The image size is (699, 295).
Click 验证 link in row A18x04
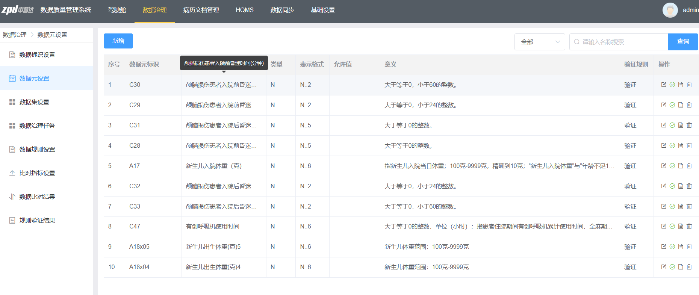(630, 267)
